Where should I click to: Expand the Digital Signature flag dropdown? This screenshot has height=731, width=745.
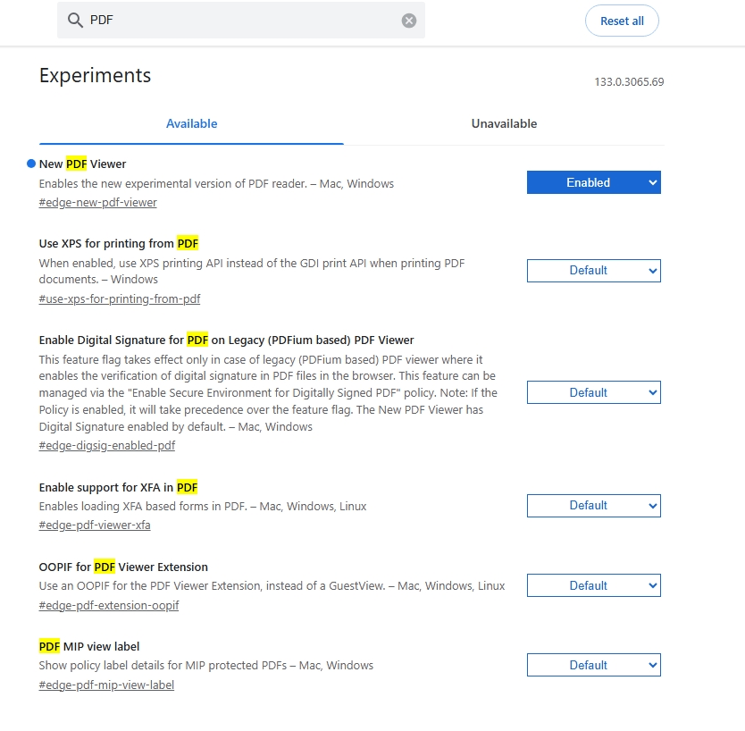click(x=593, y=392)
